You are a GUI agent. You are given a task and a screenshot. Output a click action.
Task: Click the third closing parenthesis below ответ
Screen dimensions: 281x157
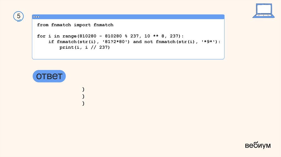click(x=83, y=103)
